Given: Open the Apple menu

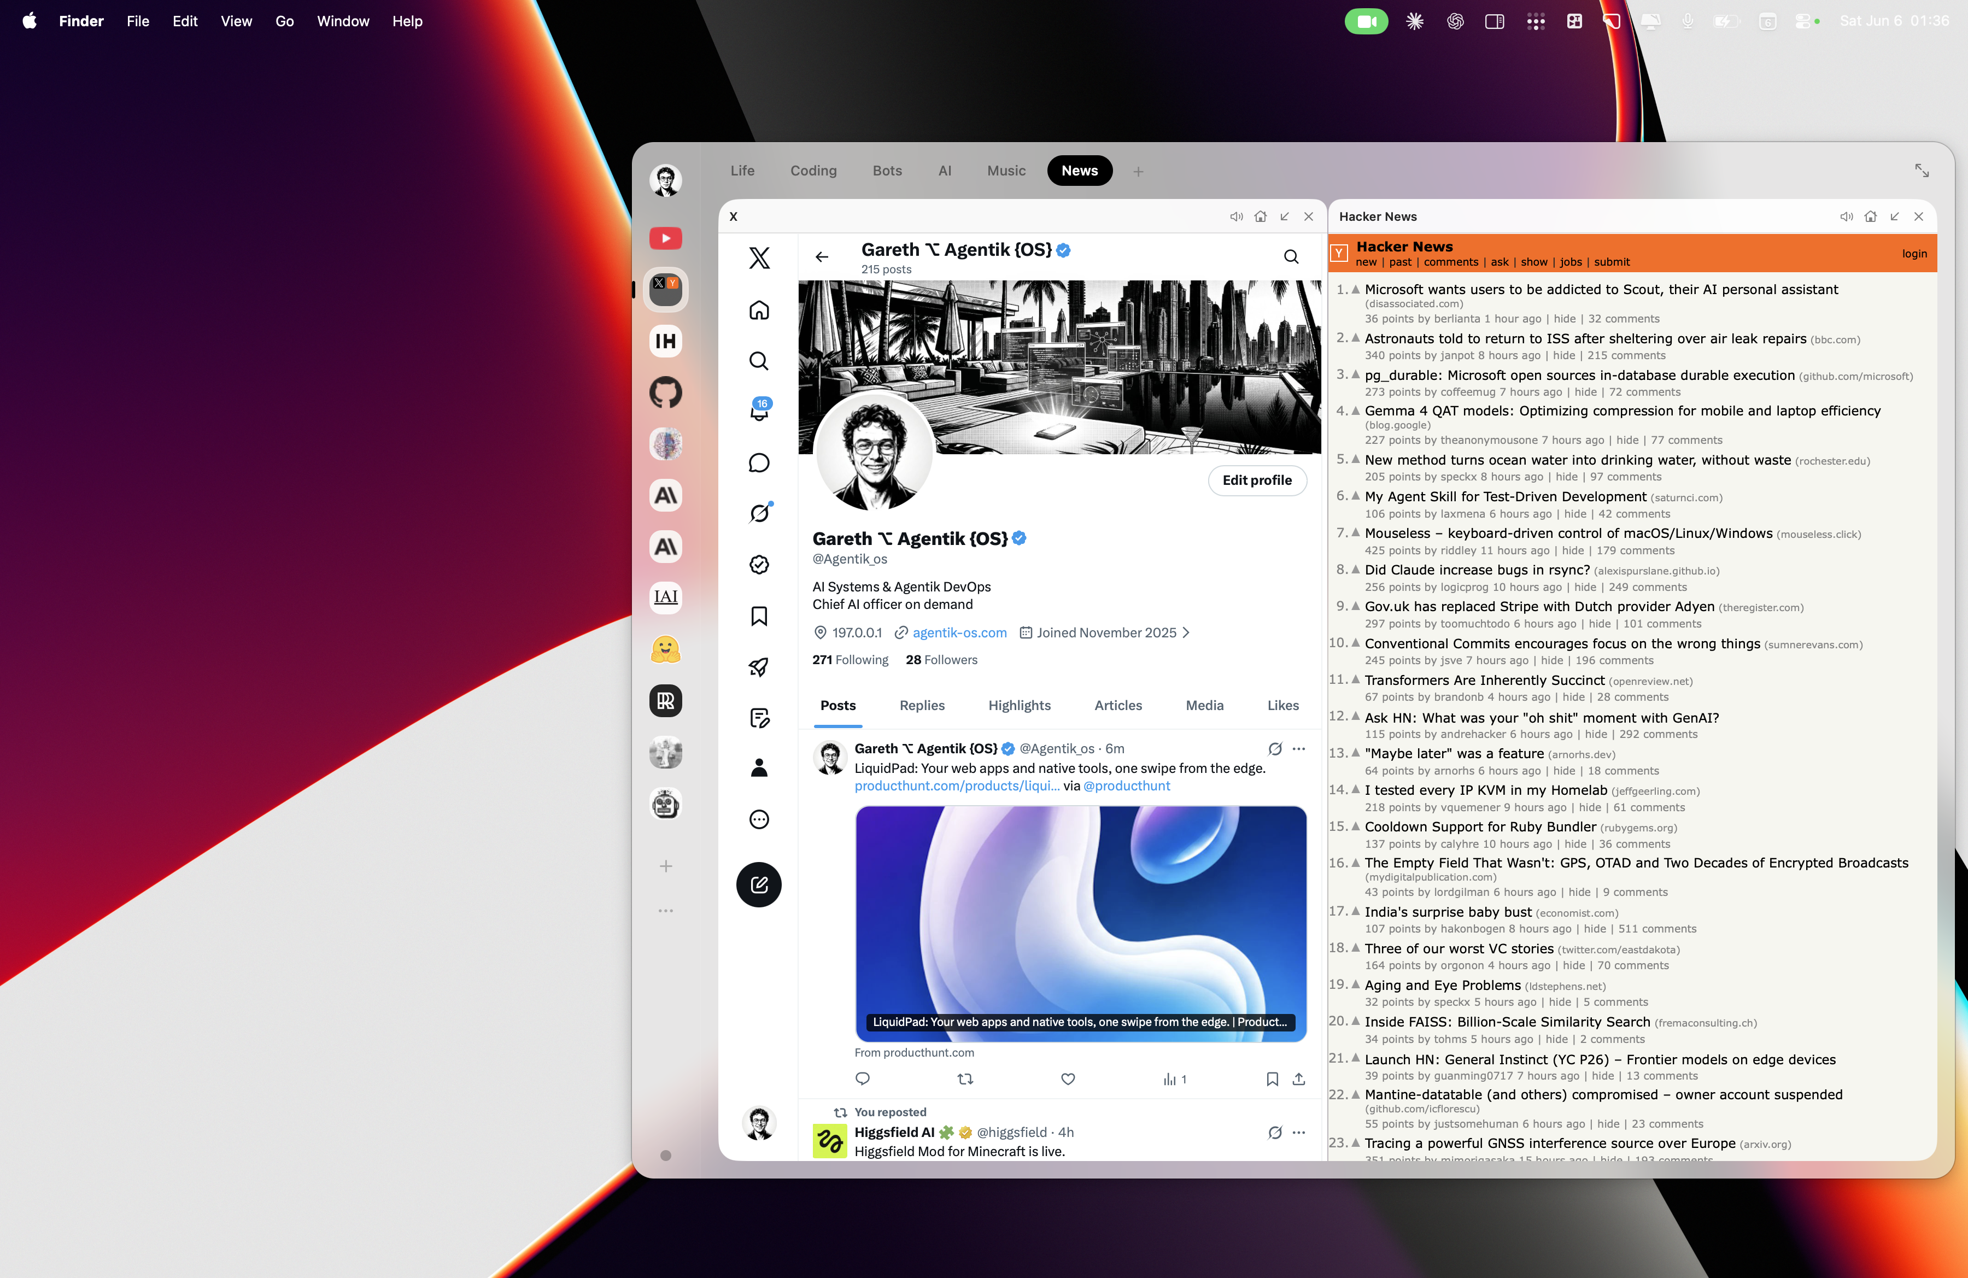Looking at the screenshot, I should coord(30,21).
